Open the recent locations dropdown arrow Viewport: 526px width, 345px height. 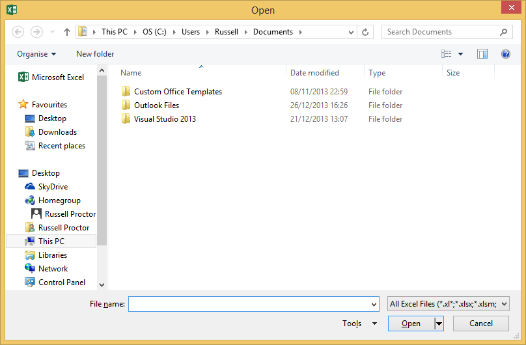(x=52, y=32)
